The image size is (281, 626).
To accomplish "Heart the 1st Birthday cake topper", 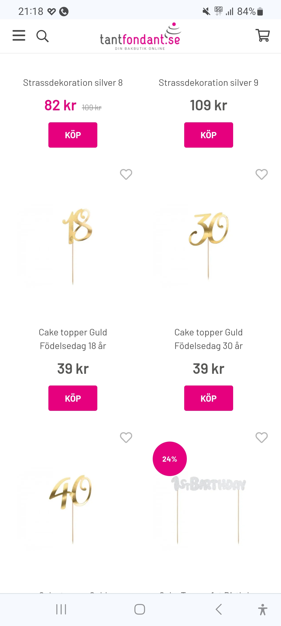I will (261, 437).
